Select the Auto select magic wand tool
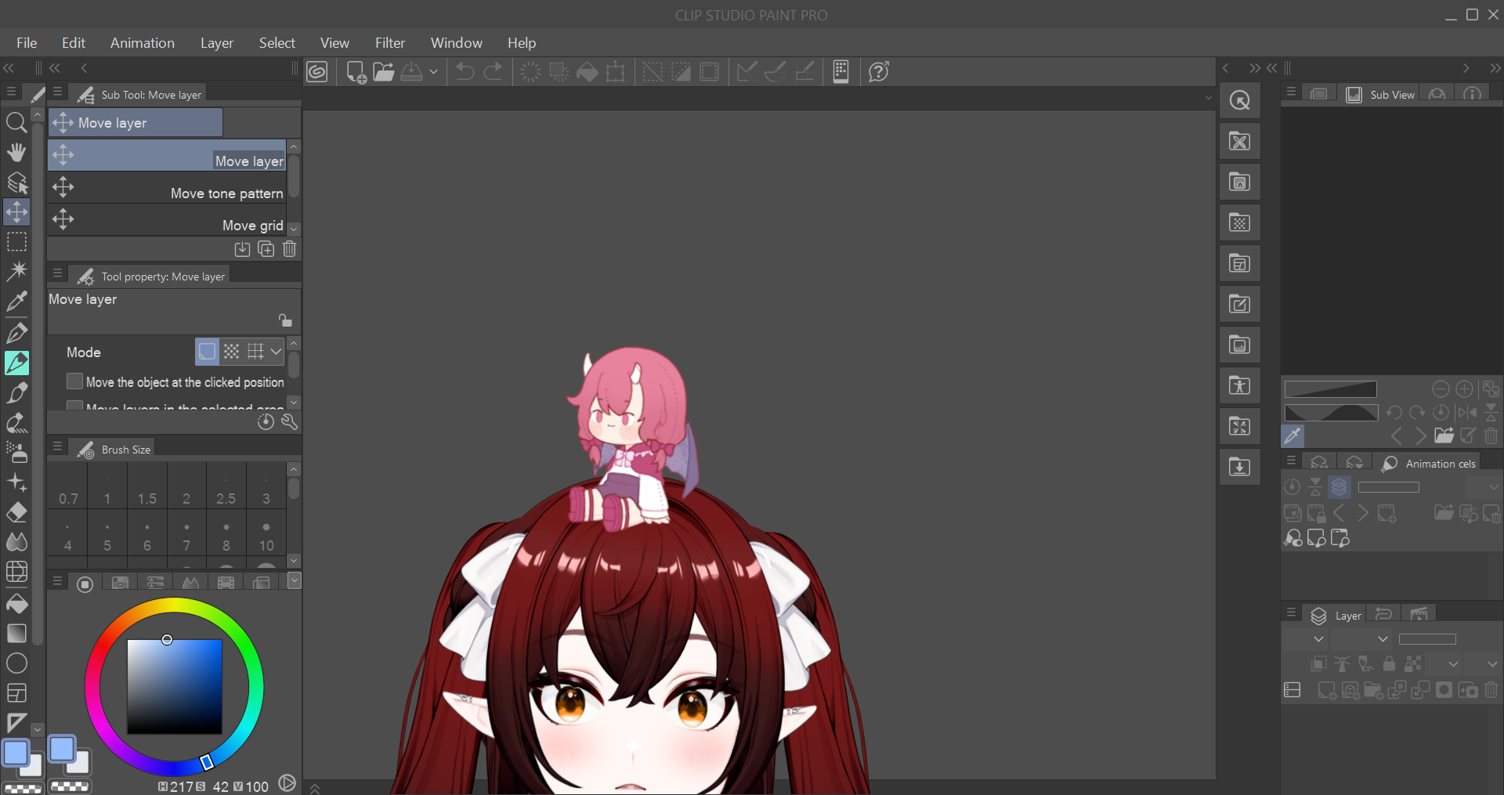The width and height of the screenshot is (1504, 795). click(x=16, y=271)
